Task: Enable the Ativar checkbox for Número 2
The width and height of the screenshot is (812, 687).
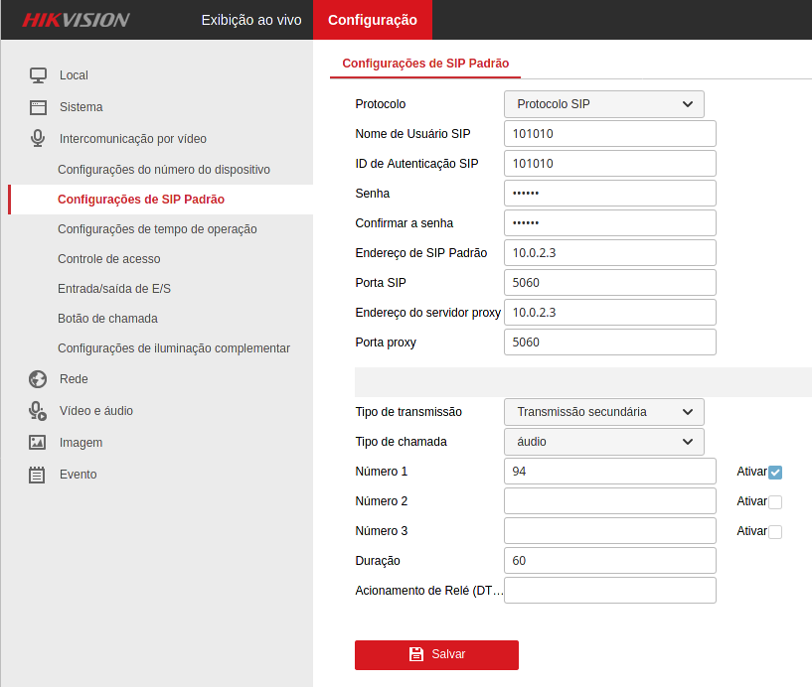Action: (775, 502)
